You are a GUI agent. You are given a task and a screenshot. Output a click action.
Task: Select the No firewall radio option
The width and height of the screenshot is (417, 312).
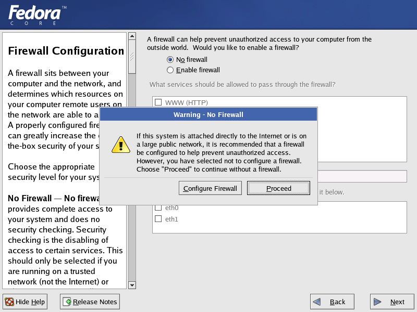tap(170, 59)
